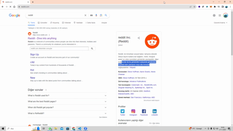
Task: Switch to the Alışveriş tab
Action: (x=55, y=23)
